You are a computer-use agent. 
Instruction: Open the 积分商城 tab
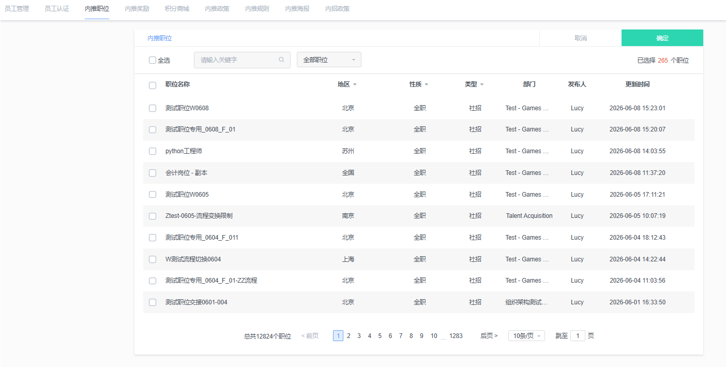pos(177,9)
